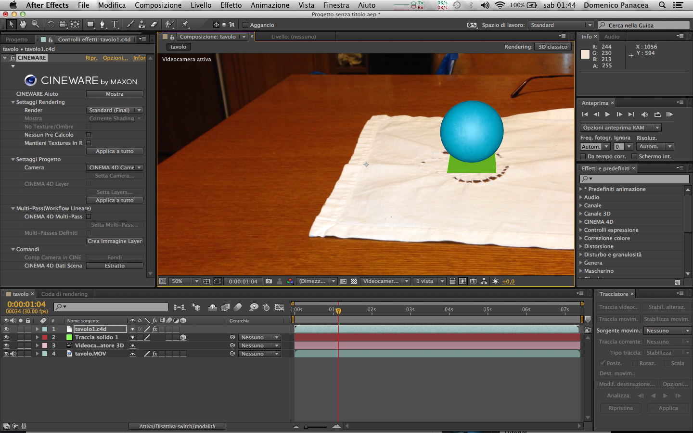Screen dimensions: 693x433
Task: Hide the Traccia solido 1 layer
Action: (x=6, y=338)
